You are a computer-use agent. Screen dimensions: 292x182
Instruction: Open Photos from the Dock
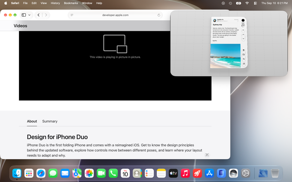pyautogui.click(x=89, y=173)
